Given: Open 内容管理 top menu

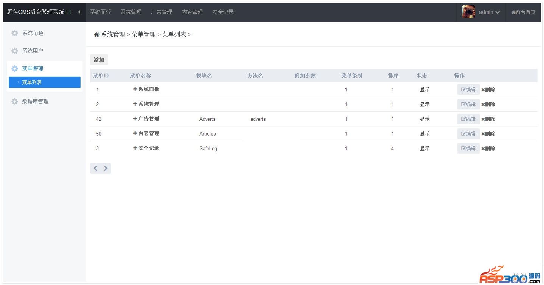Looking at the screenshot, I should 192,12.
